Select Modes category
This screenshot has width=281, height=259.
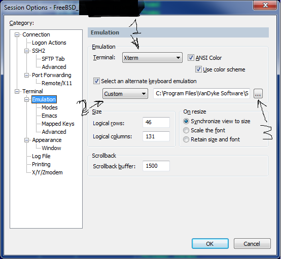(x=50, y=107)
